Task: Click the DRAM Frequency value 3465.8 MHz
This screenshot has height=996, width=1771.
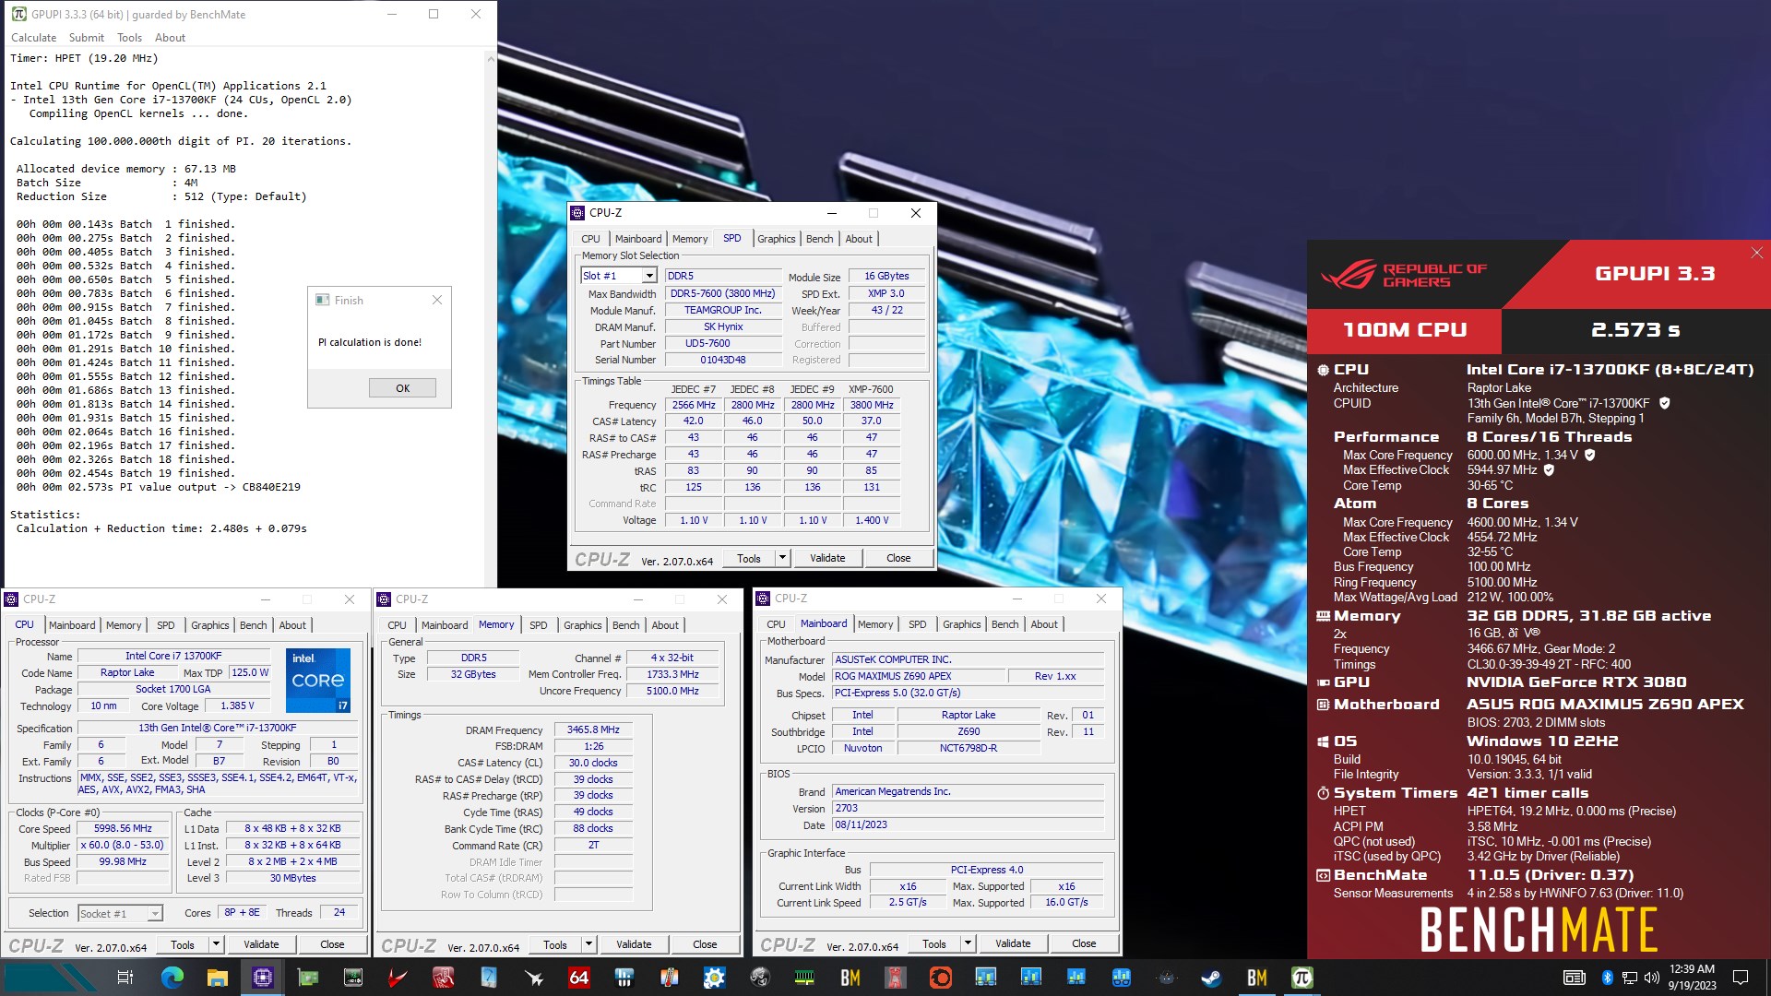Action: (x=594, y=729)
